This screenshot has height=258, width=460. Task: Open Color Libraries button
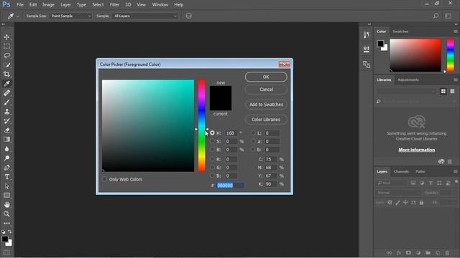pyautogui.click(x=266, y=120)
